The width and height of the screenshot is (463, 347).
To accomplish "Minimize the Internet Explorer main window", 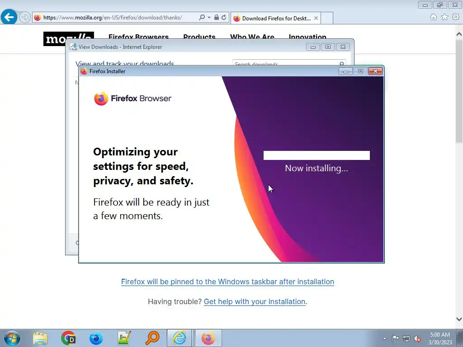I will [425, 5].
